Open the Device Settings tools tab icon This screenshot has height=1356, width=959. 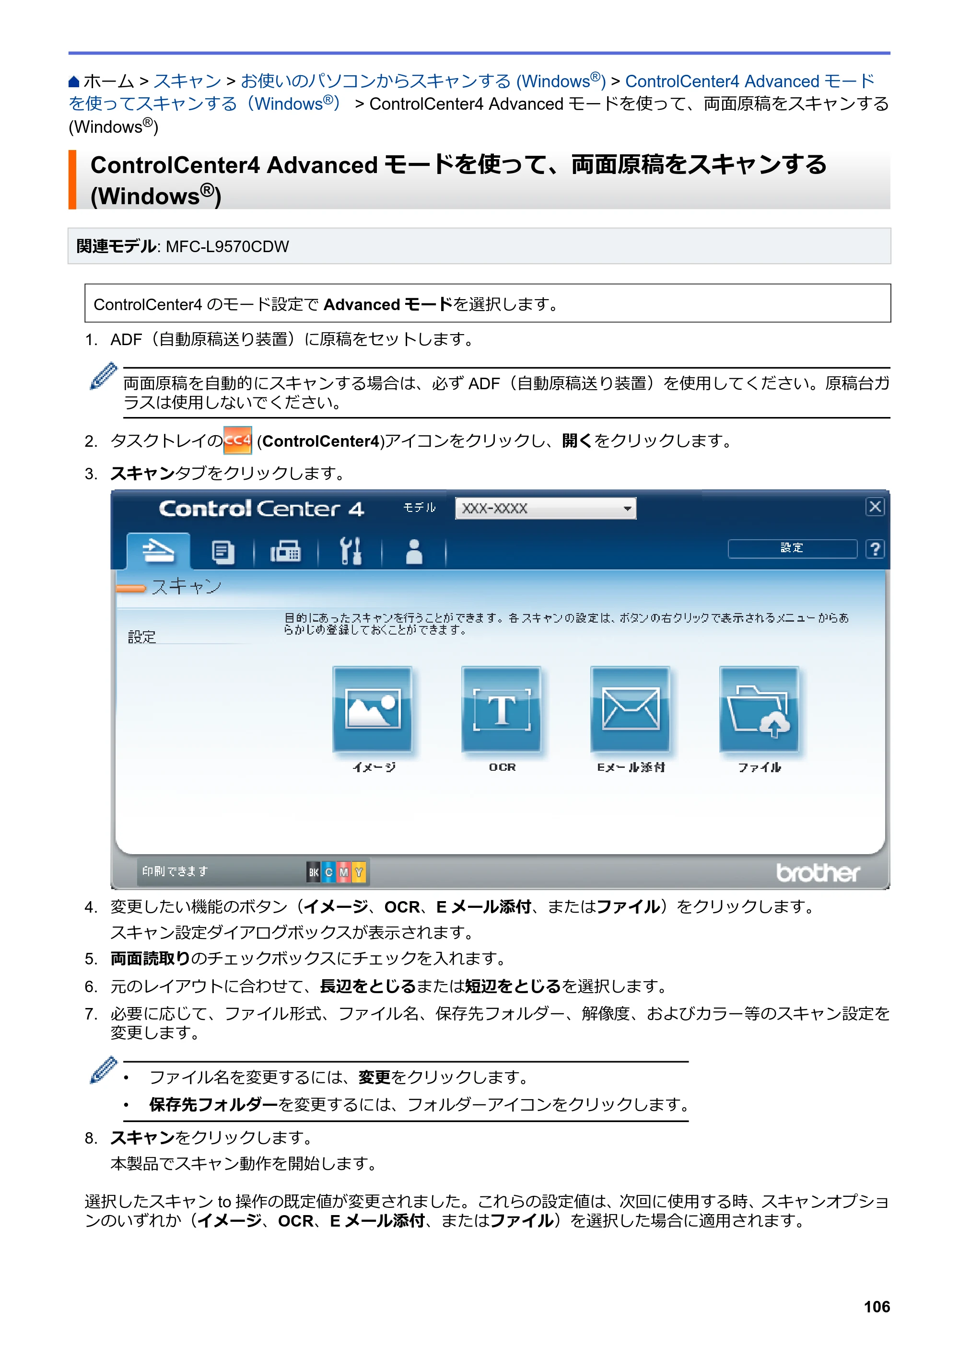pyautogui.click(x=351, y=551)
